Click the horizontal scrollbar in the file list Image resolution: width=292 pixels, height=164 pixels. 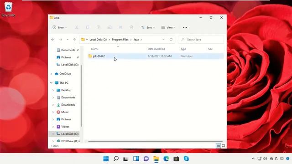[155, 141]
